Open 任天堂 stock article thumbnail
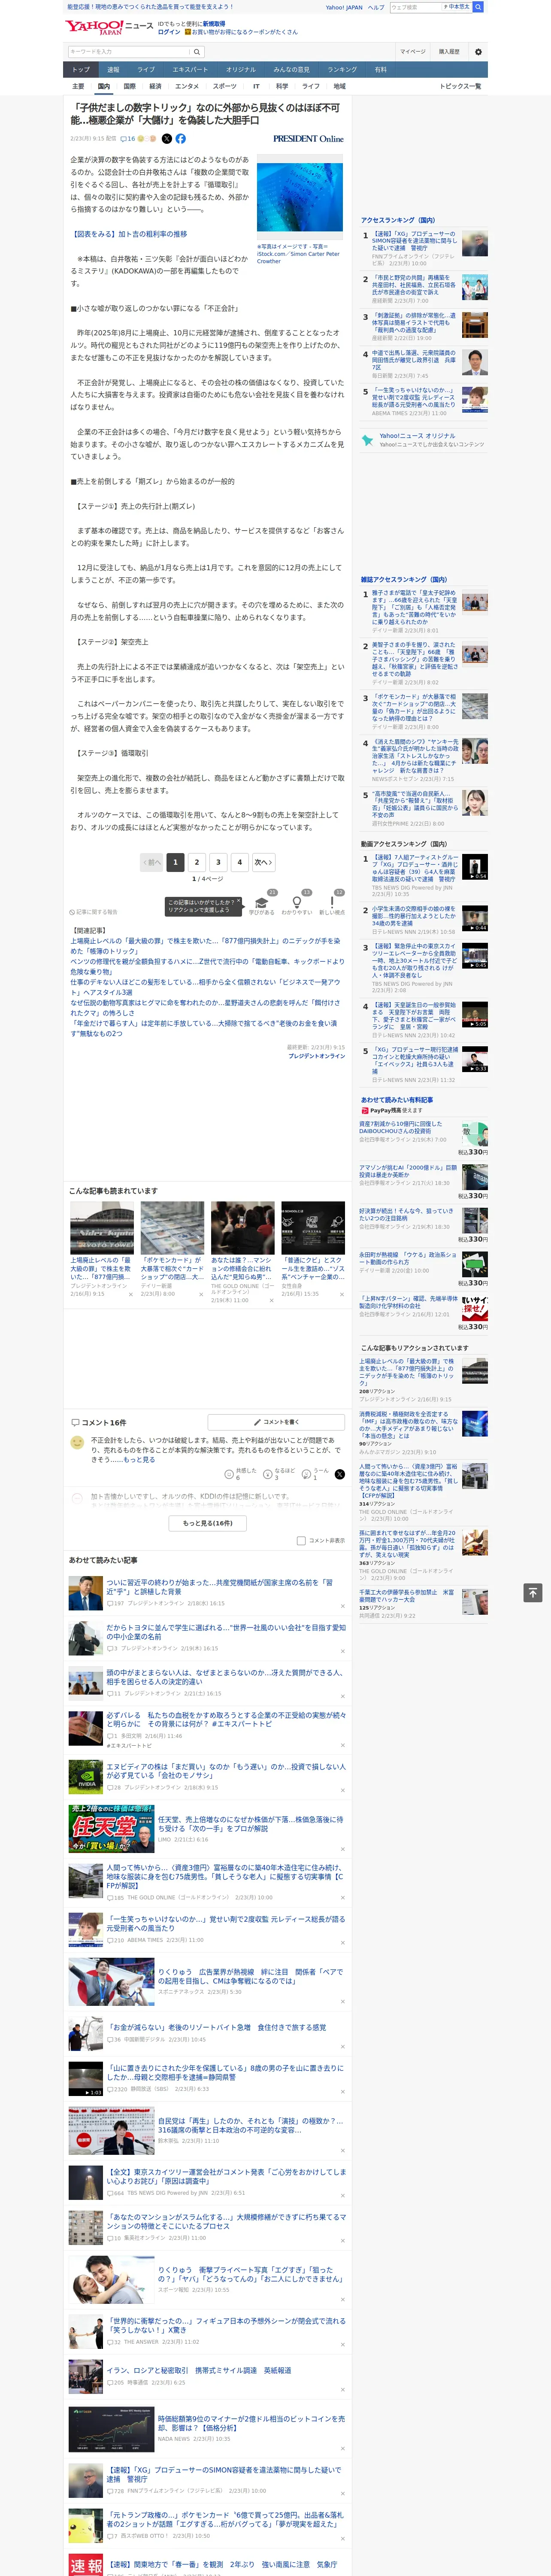551x2576 pixels. click(x=111, y=1829)
